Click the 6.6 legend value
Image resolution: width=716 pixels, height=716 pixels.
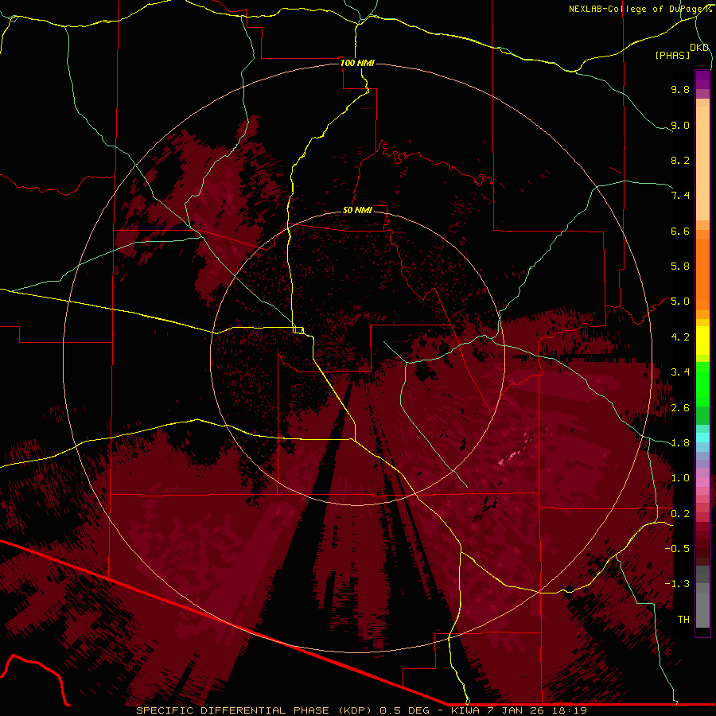tap(680, 231)
